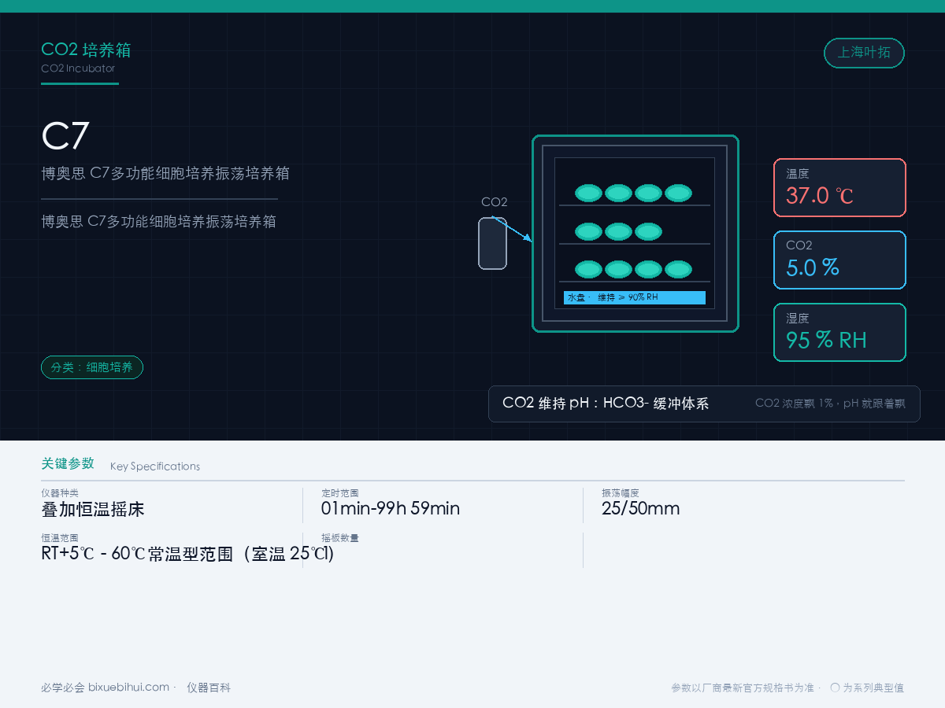
Task: Switch to the 关键参数 section heading
Action: (x=68, y=463)
